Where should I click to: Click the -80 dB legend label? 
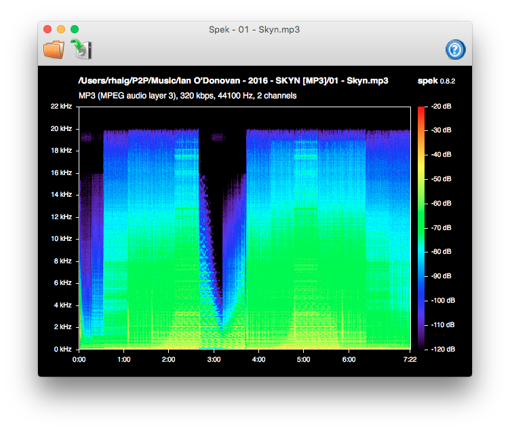point(441,252)
